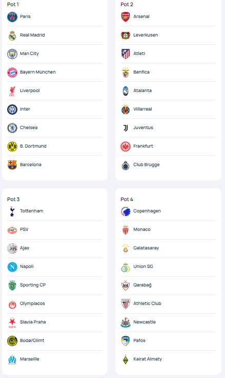The width and height of the screenshot is (225, 378).
Task: Click the Kairat Almaty badge
Action: [x=126, y=359]
